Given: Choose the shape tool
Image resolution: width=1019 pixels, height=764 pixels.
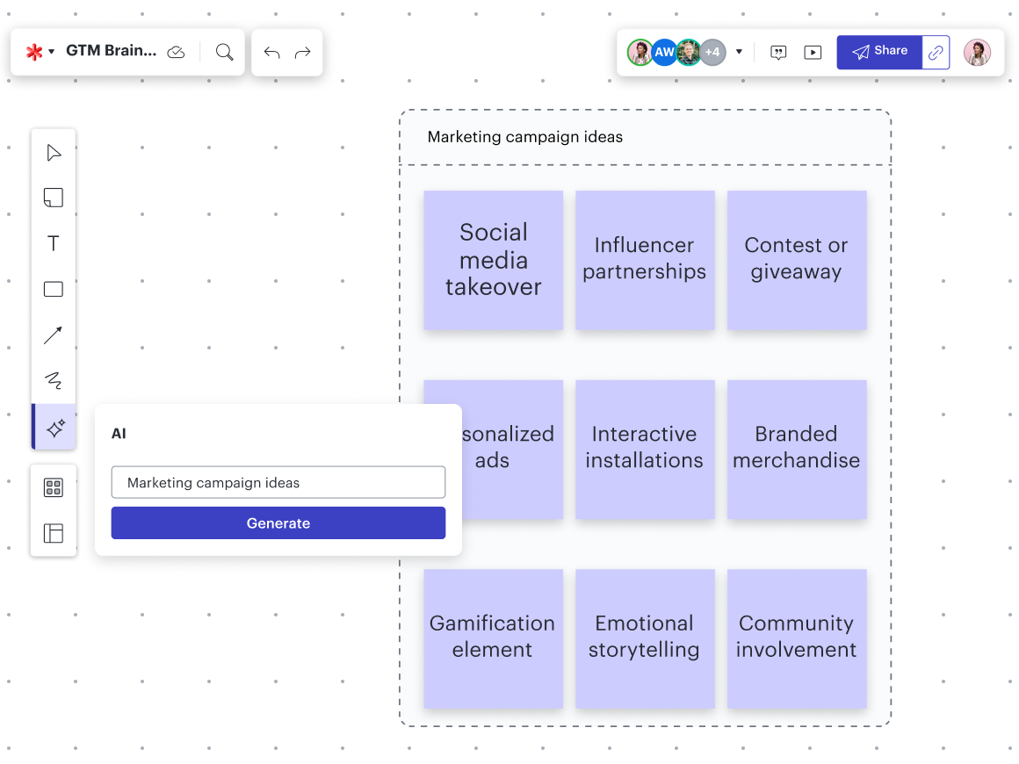Looking at the screenshot, I should 54,289.
